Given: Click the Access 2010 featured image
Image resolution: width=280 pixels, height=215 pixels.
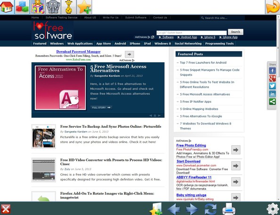Looking at the screenshot, I should 60,88.
